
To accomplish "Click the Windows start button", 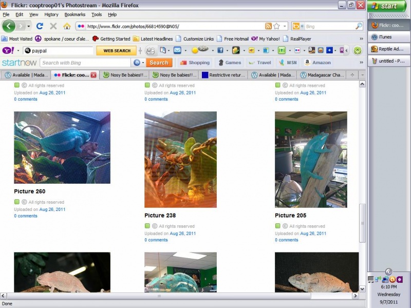I will (x=387, y=6).
